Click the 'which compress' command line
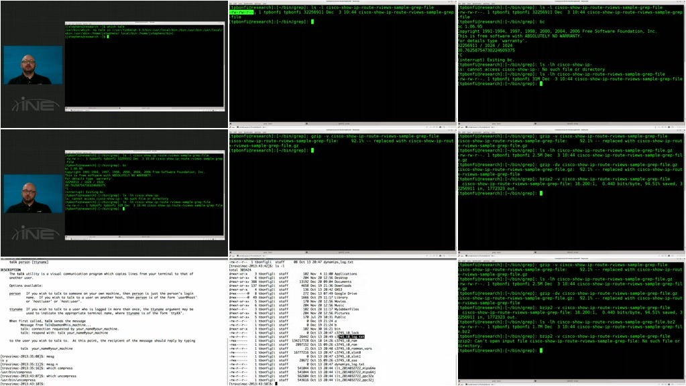686x386 pixels. point(36,368)
